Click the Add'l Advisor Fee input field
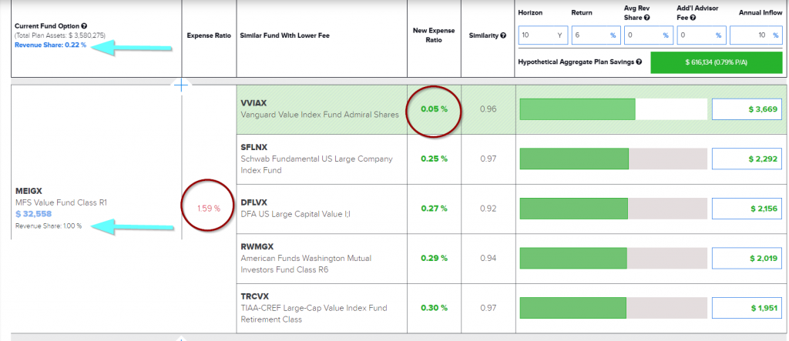 pos(700,35)
